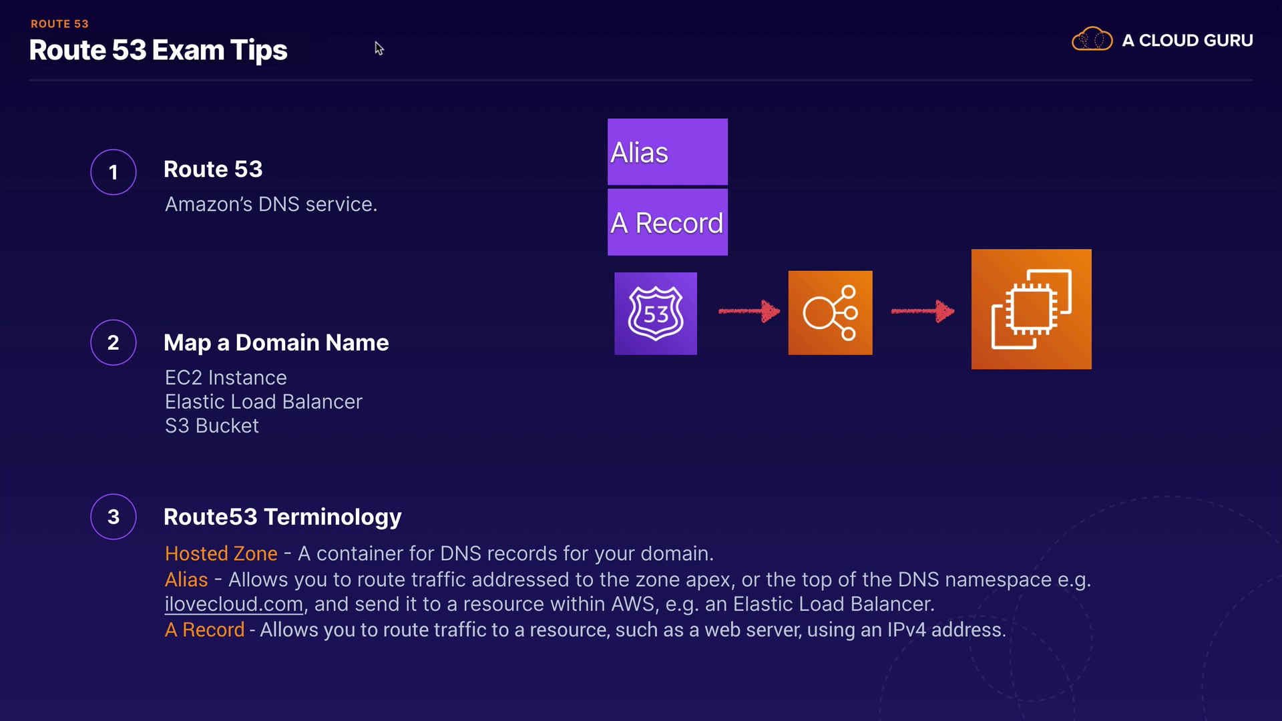Select the purple A Record box

tap(667, 222)
